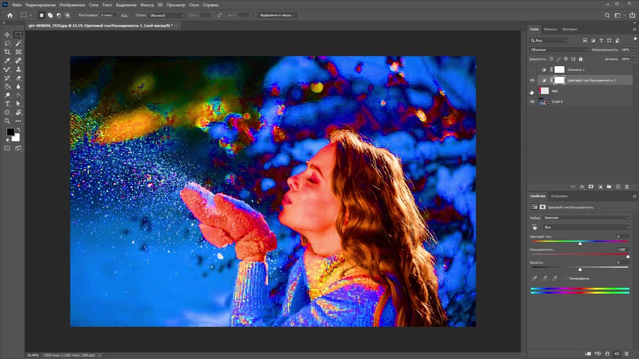Open the blend mode dropdown Обычные
The height and width of the screenshot is (359, 639).
pyautogui.click(x=559, y=50)
